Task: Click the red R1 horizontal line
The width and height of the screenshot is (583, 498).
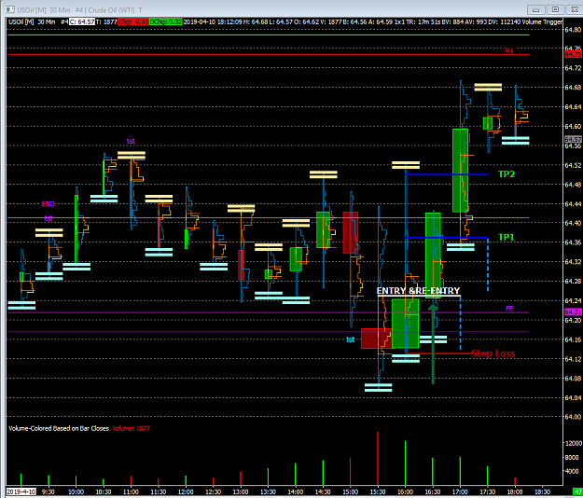Action: (x=268, y=55)
